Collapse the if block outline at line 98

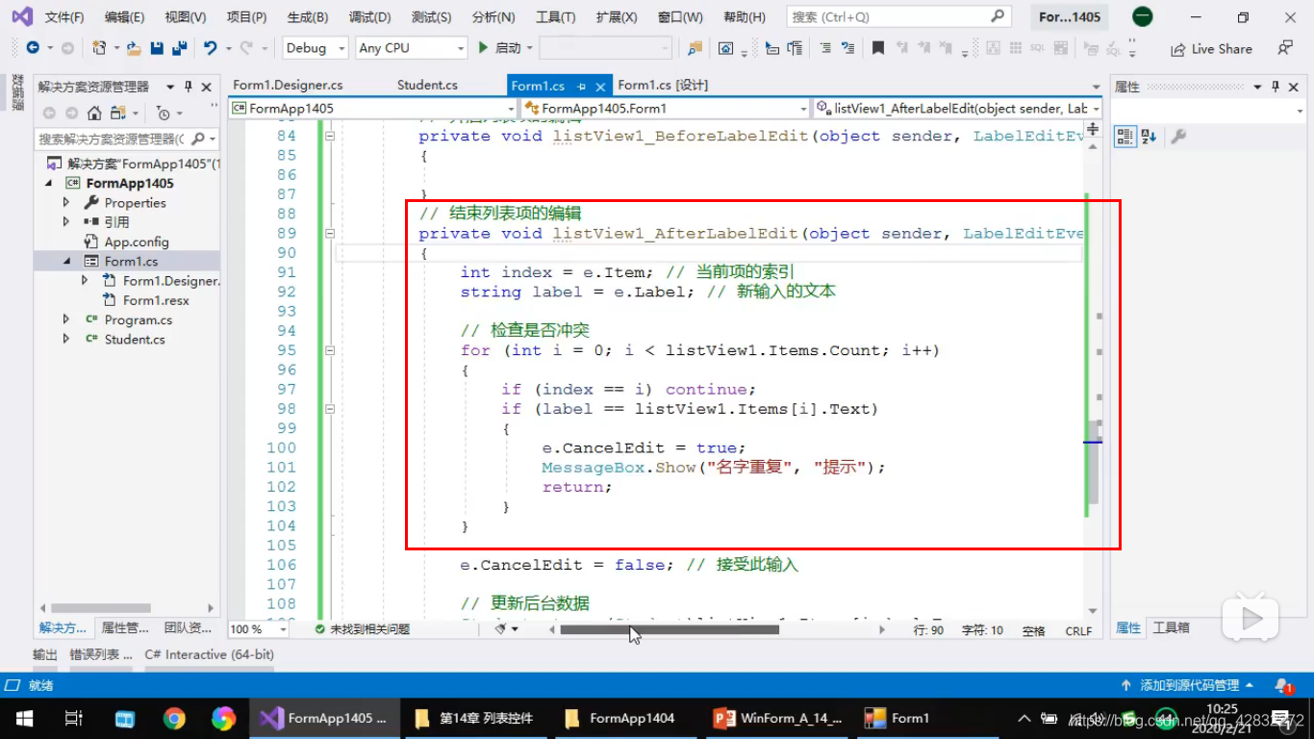coord(329,409)
